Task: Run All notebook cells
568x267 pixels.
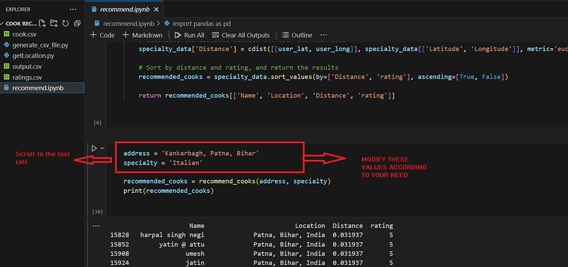Action: [x=189, y=35]
